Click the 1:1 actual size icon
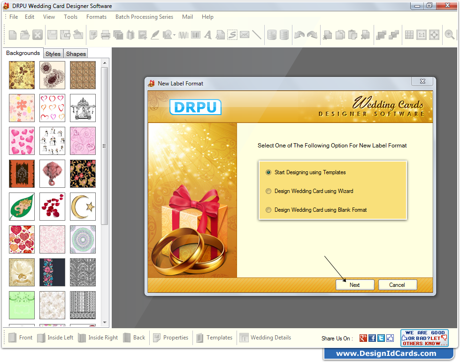 pos(422,35)
